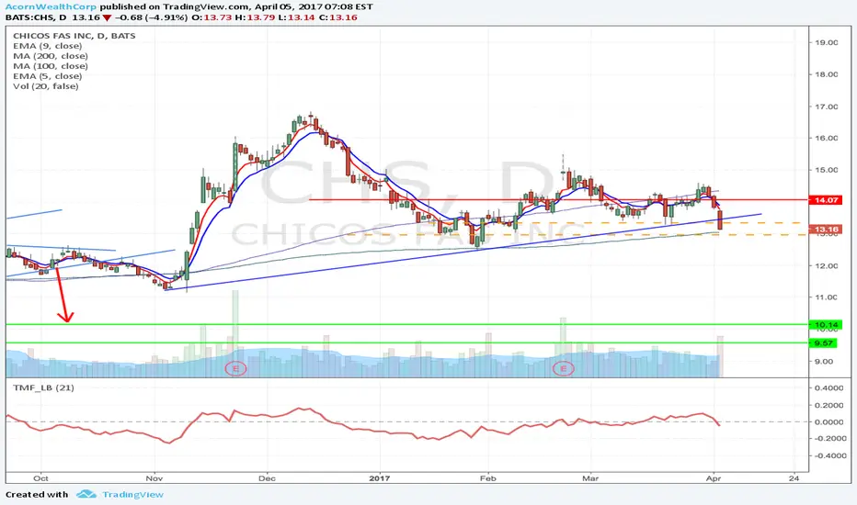Click the 'Vol (20, false)' indicator label
857x505 pixels.
pyautogui.click(x=46, y=86)
